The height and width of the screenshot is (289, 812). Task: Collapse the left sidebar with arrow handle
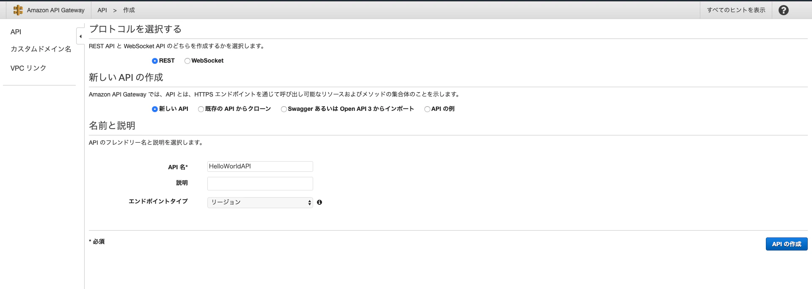click(80, 36)
